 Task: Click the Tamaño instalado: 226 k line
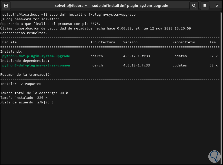24,98
